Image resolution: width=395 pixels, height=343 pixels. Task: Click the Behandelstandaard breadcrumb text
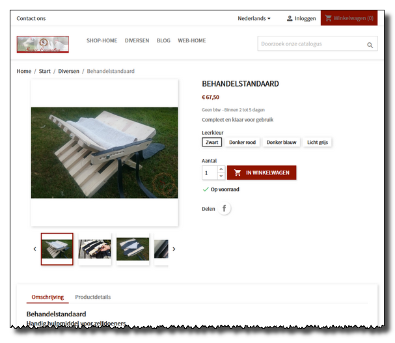coord(111,71)
